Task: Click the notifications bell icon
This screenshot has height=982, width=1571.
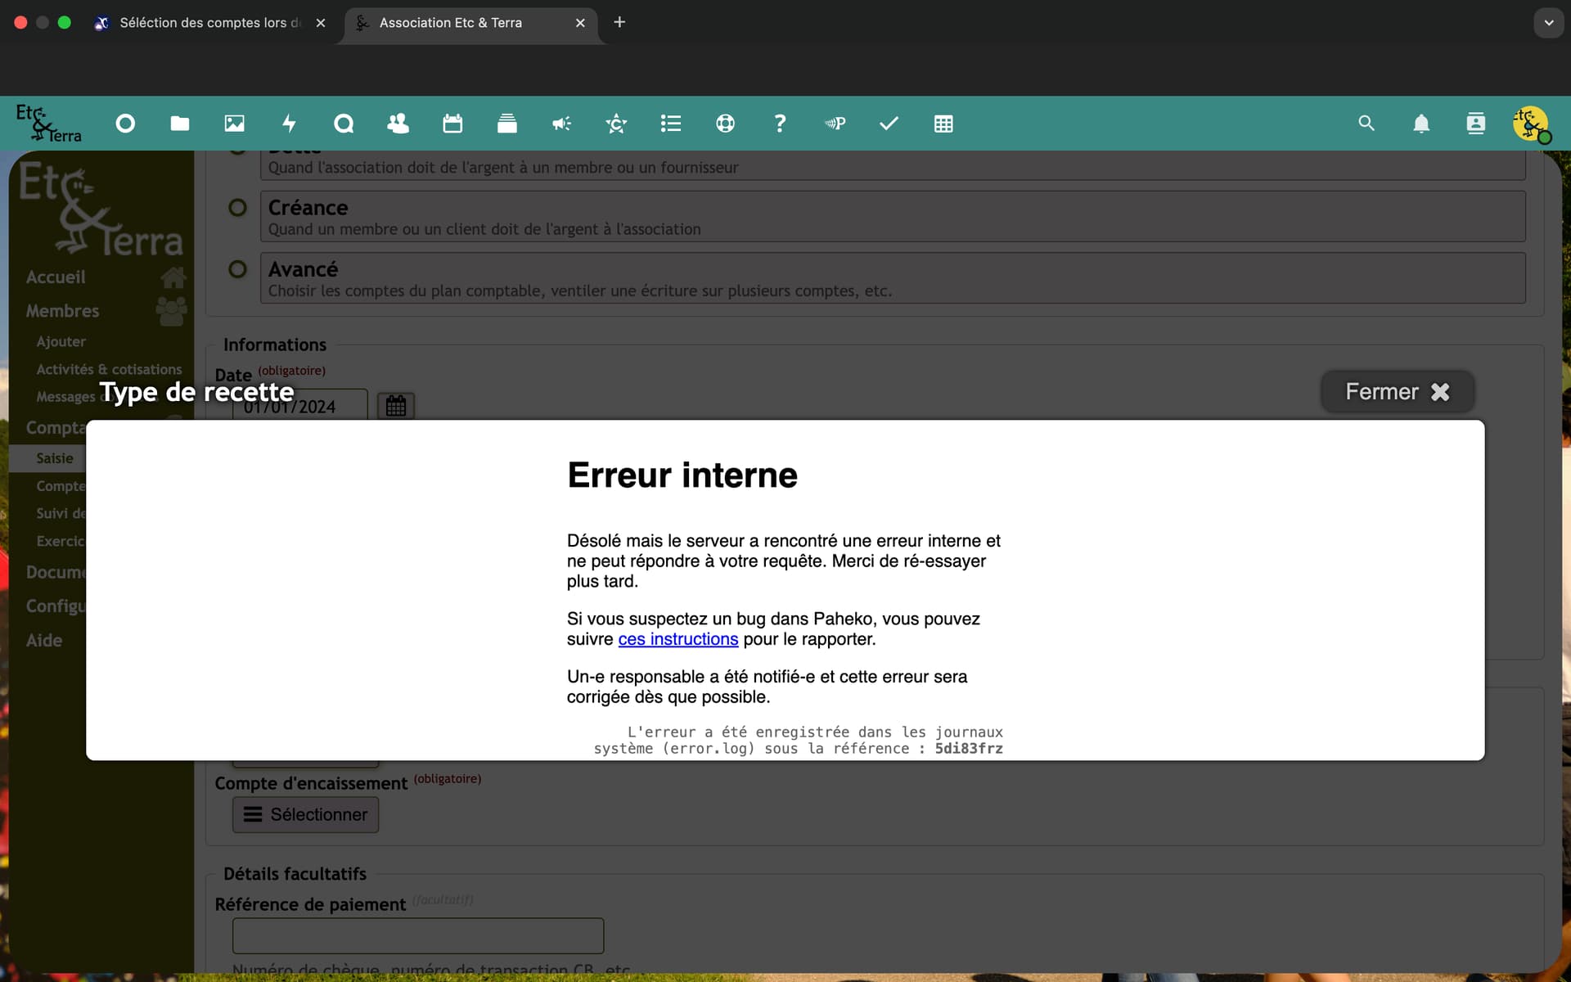Action: 1421,124
